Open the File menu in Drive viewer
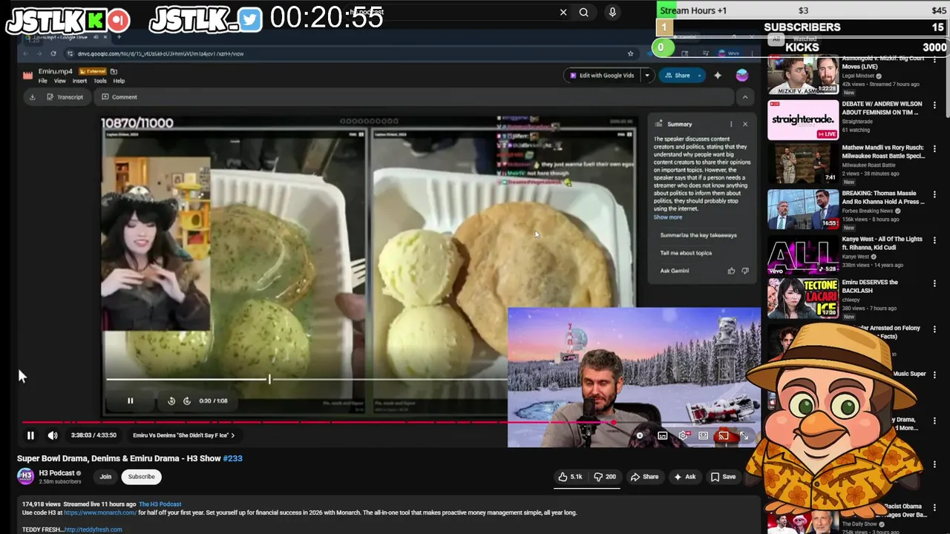Viewport: 950px width, 534px height. click(x=43, y=81)
